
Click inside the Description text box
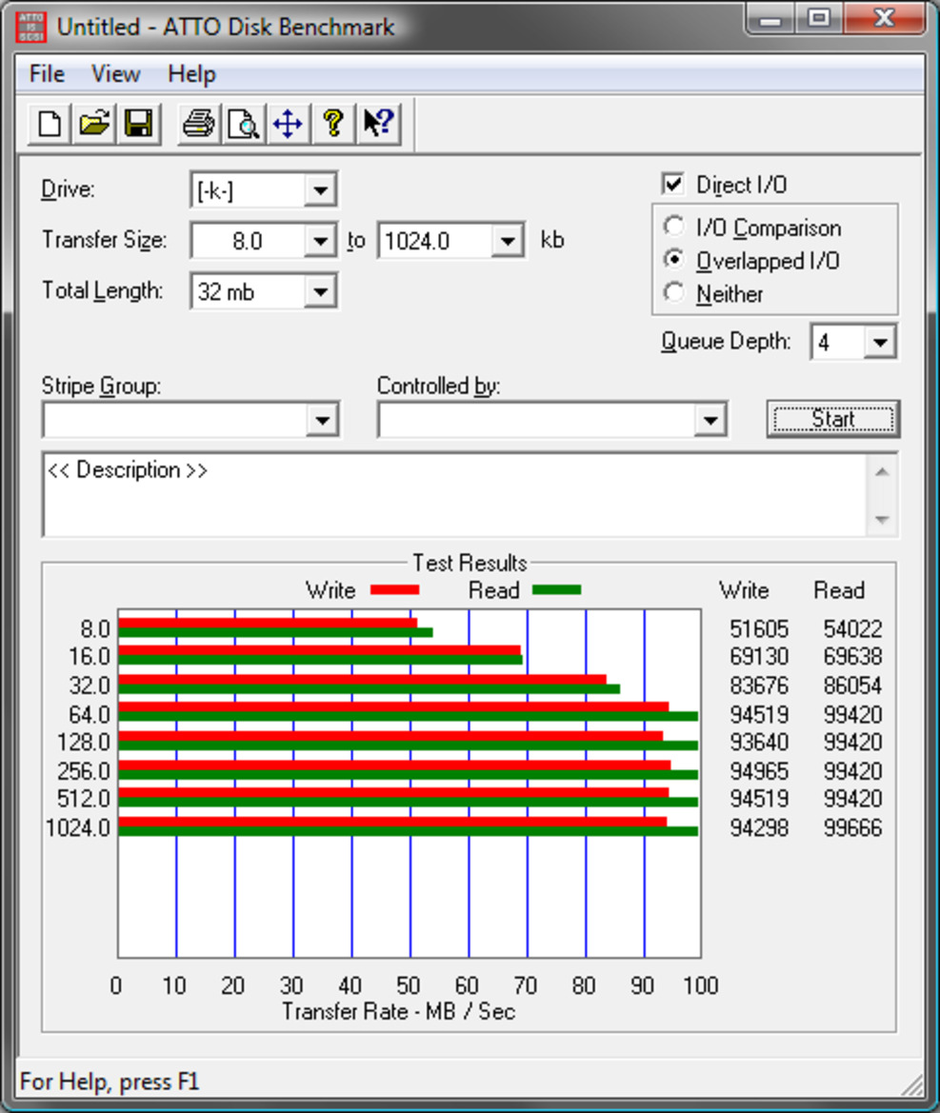point(454,495)
